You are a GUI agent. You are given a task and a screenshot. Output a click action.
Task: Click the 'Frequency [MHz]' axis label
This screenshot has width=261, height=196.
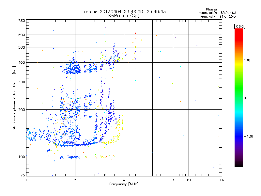click(x=124, y=184)
